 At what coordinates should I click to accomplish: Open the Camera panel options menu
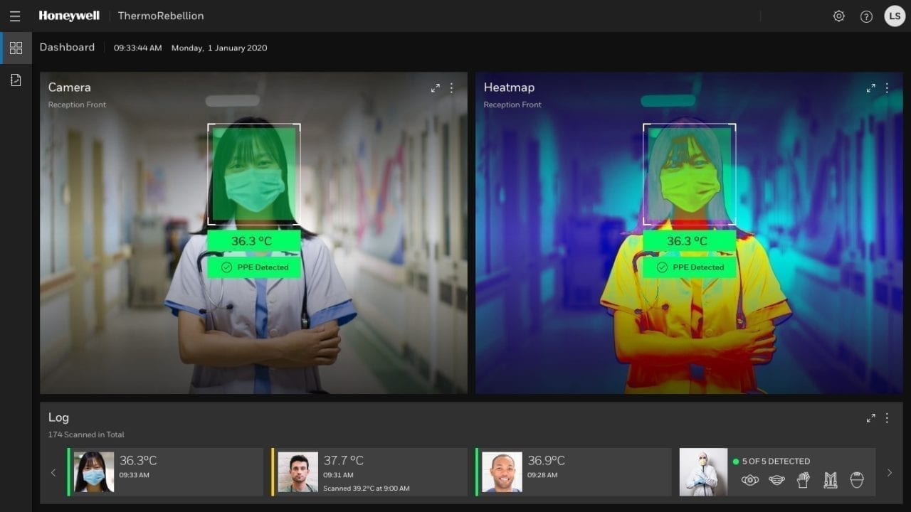point(452,88)
